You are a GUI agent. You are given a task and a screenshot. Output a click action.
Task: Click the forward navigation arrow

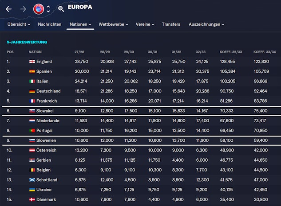(23, 9)
